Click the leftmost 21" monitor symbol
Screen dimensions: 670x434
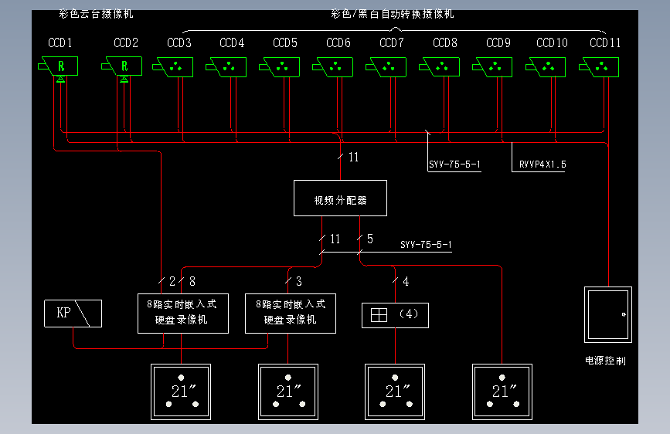[181, 392]
